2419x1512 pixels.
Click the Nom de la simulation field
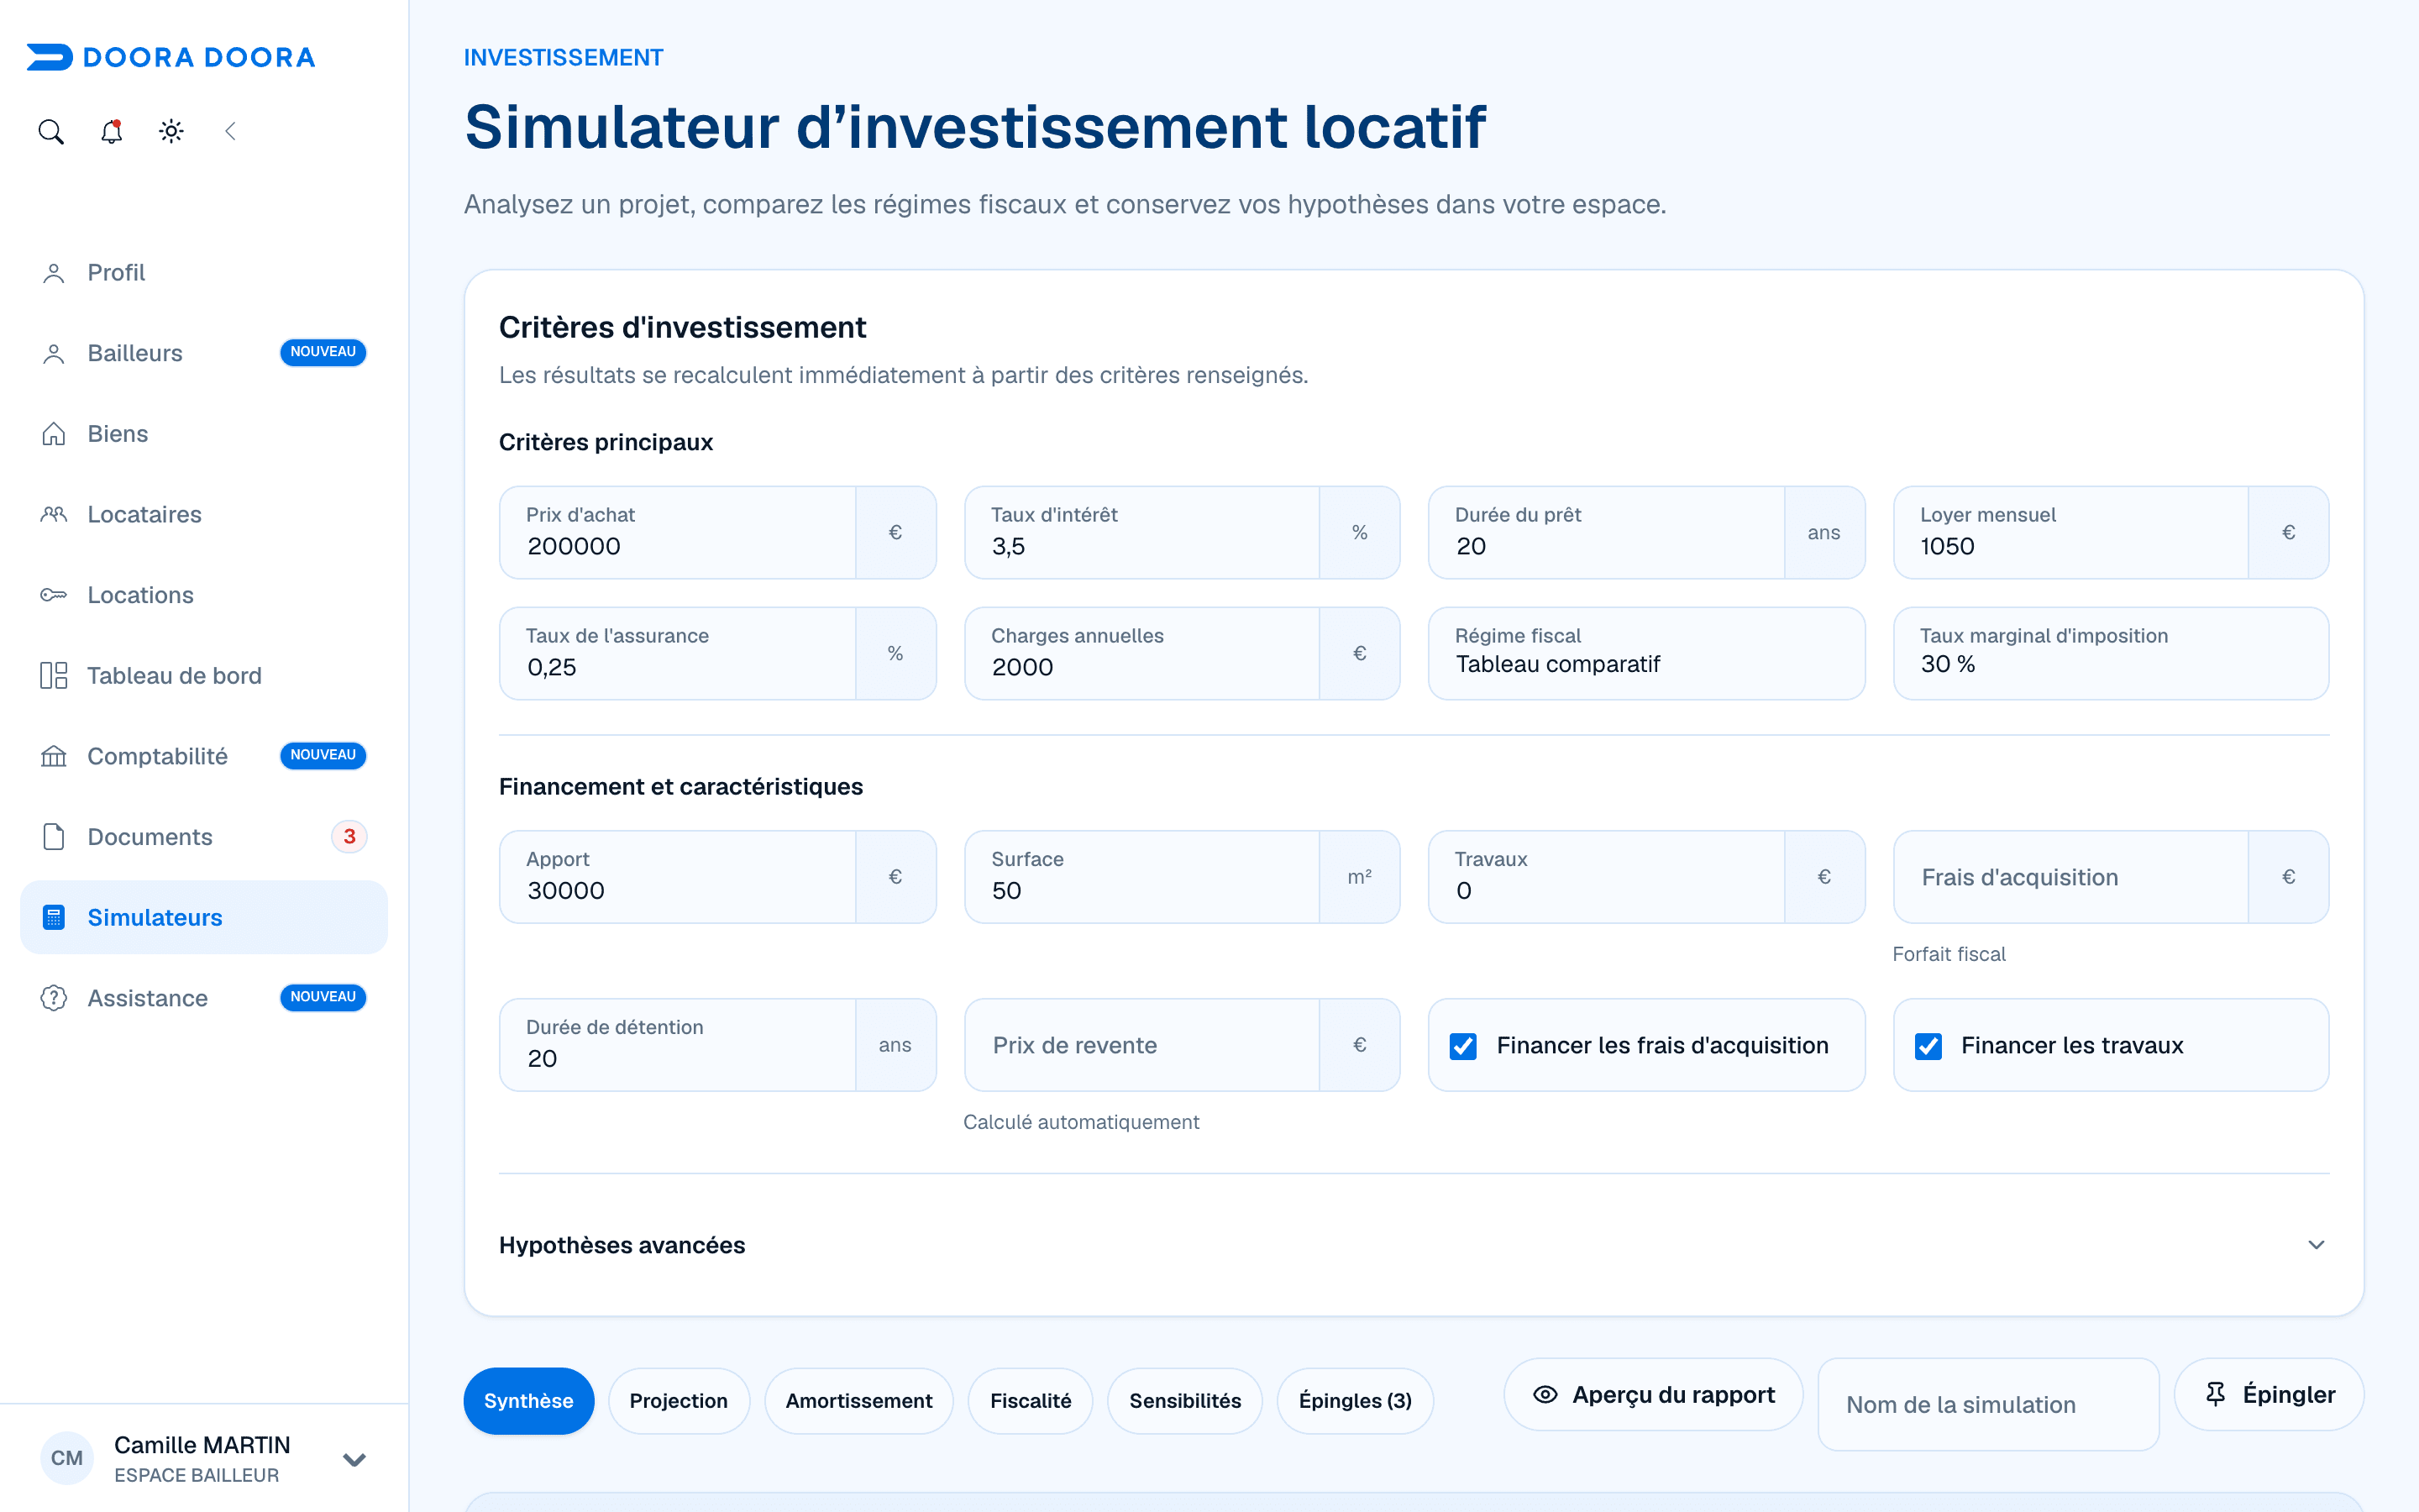coord(1988,1404)
